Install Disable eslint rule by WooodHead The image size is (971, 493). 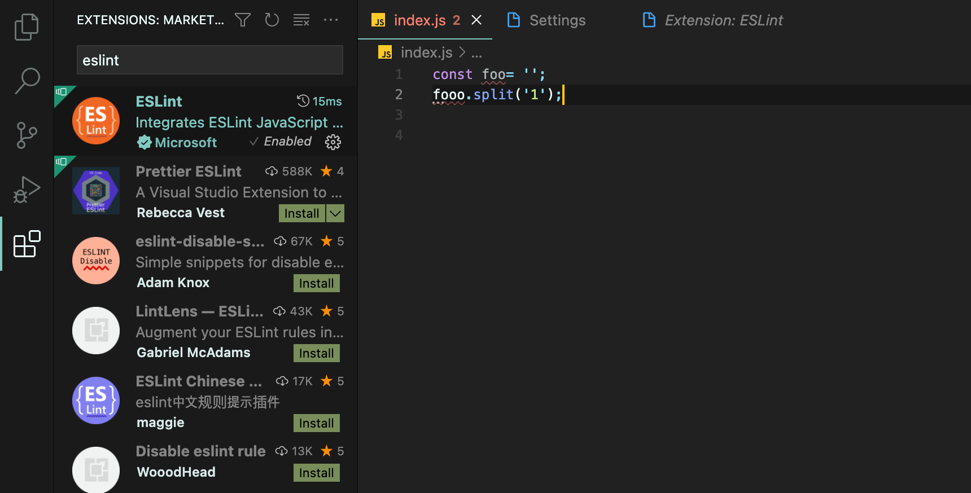(x=317, y=473)
